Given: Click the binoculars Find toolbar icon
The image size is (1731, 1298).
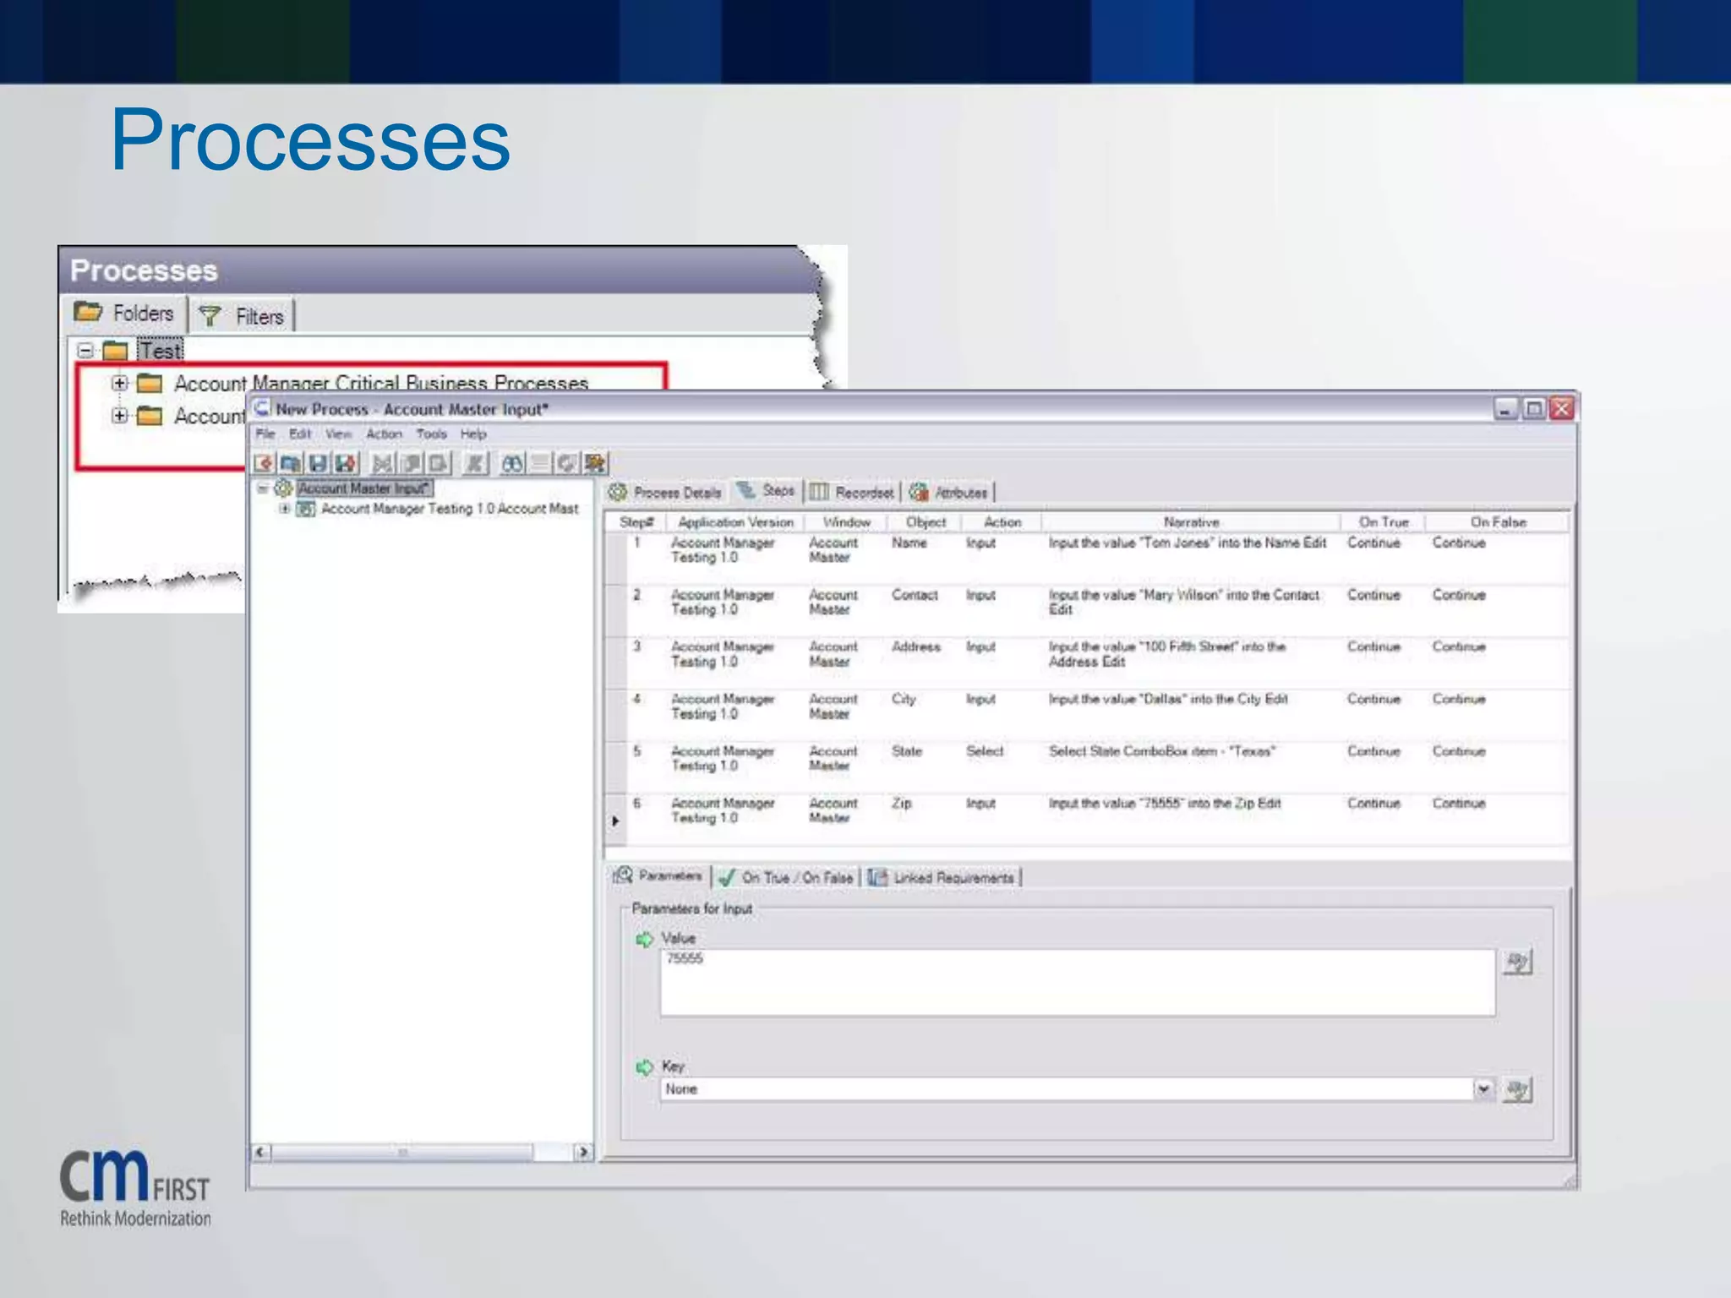Looking at the screenshot, I should coord(512,463).
